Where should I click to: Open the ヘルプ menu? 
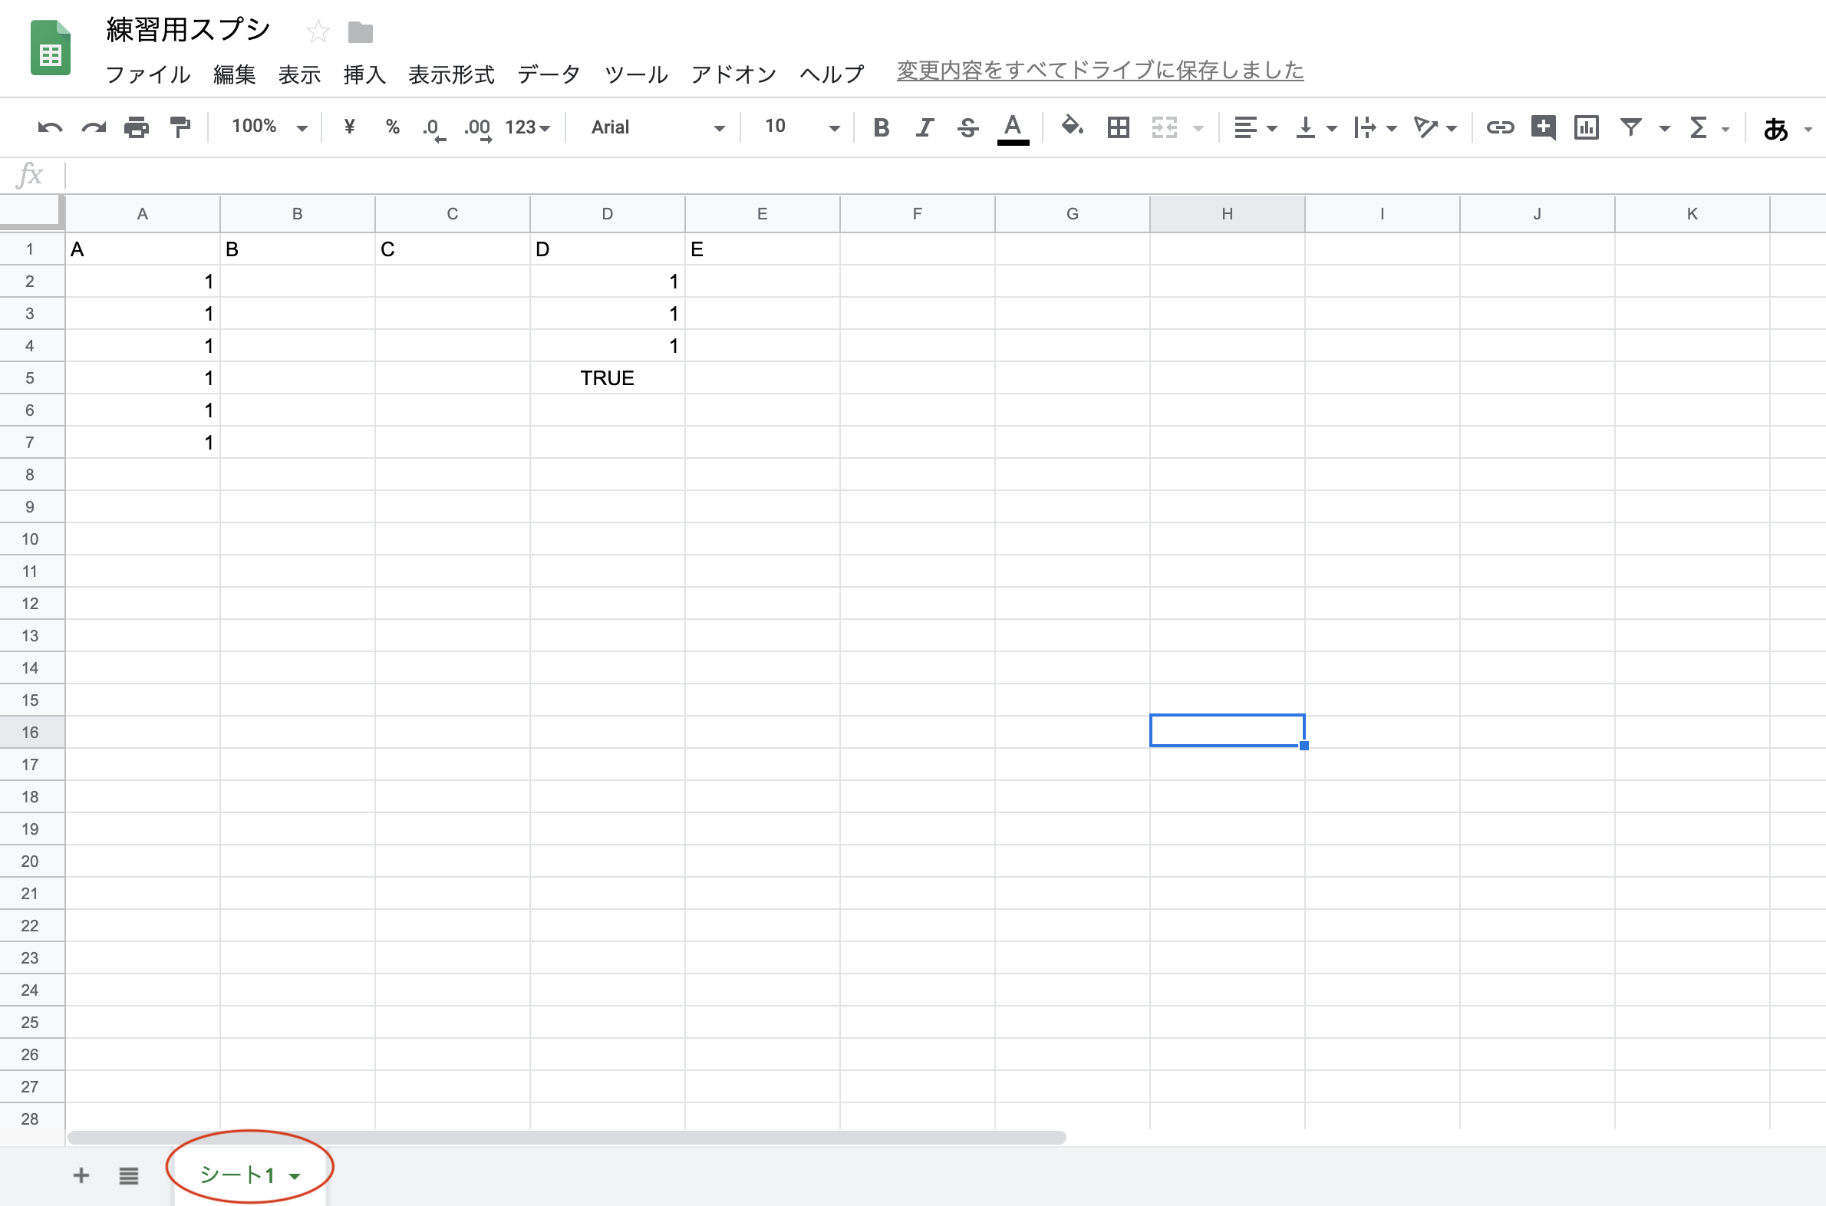coord(832,74)
